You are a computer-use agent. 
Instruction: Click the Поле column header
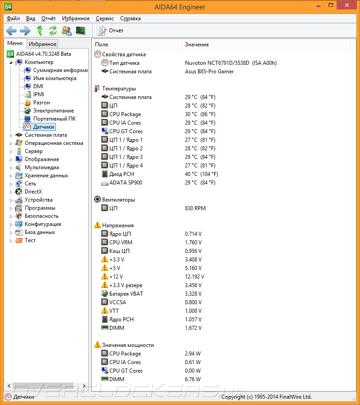click(x=137, y=45)
